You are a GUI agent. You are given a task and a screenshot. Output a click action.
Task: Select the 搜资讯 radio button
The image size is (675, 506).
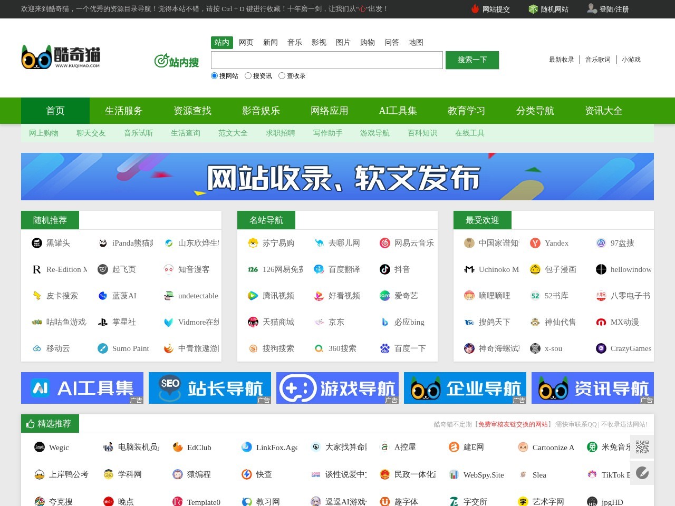[248, 75]
